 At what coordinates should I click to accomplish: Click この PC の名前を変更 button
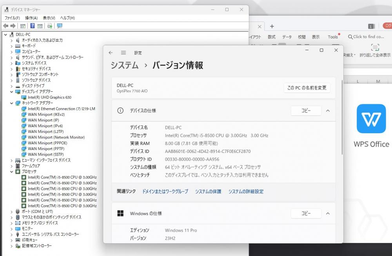point(307,88)
